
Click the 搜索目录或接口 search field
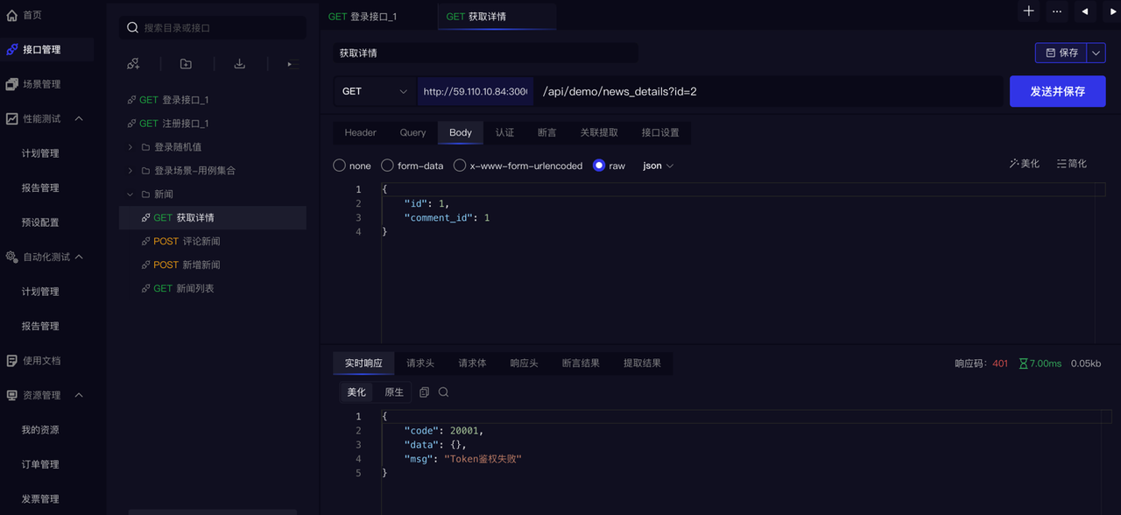(219, 28)
